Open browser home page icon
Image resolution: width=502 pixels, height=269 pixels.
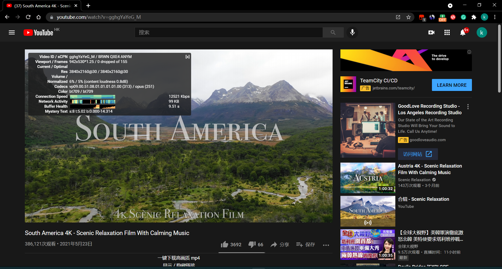(38, 17)
